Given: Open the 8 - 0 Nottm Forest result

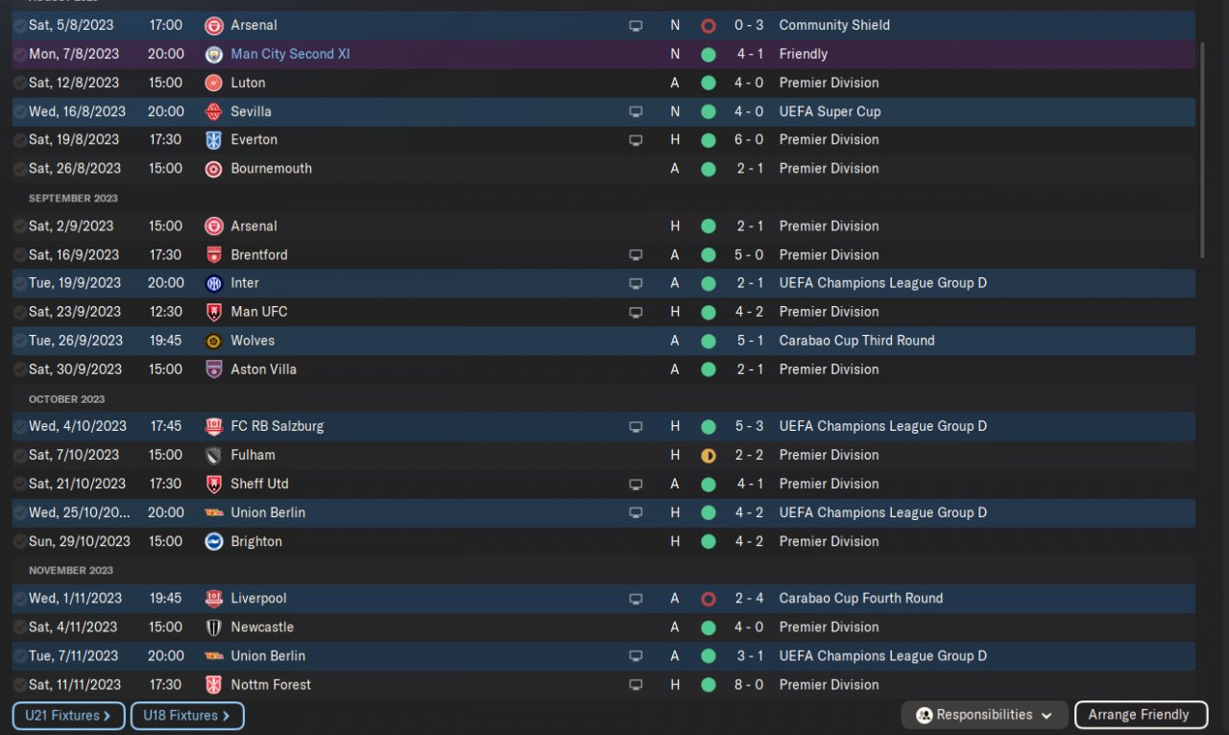Looking at the screenshot, I should [x=750, y=685].
